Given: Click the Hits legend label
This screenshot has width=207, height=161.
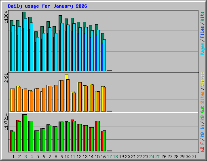Looking at the screenshot, I should point(203,17).
